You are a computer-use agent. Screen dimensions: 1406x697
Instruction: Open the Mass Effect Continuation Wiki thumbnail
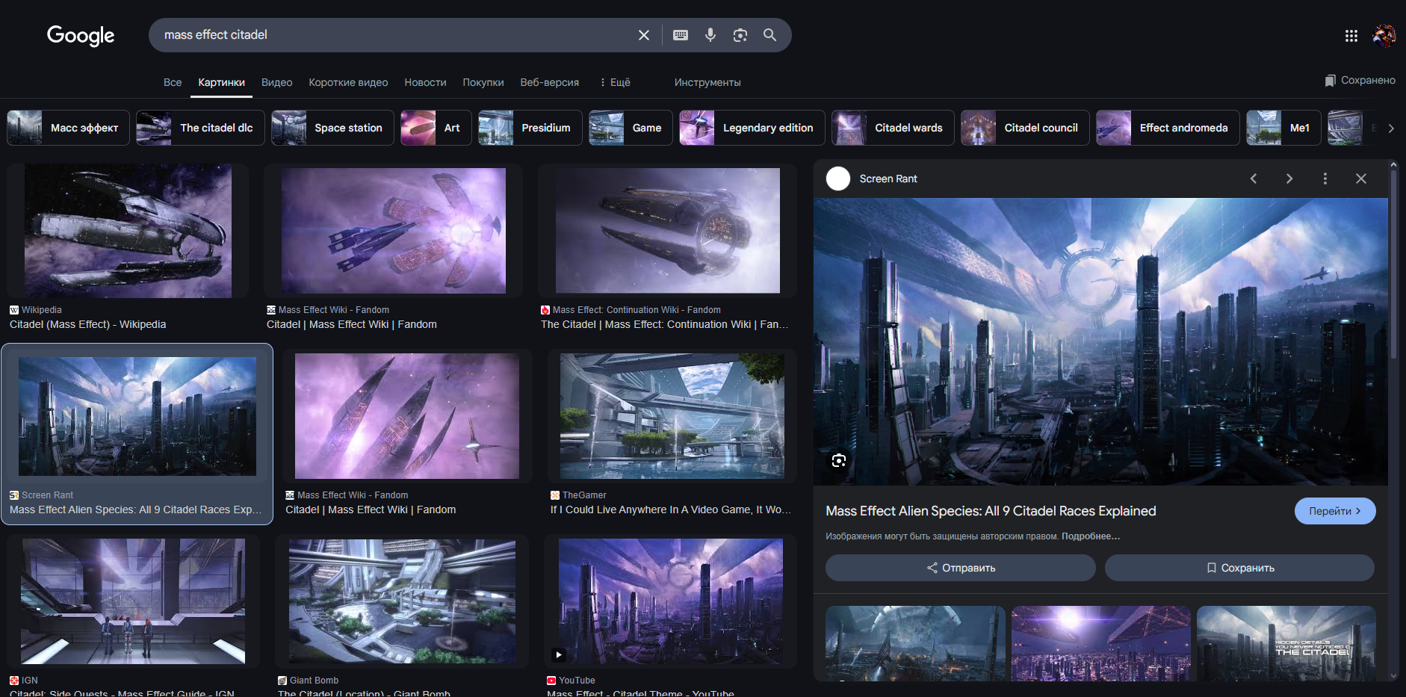point(668,231)
